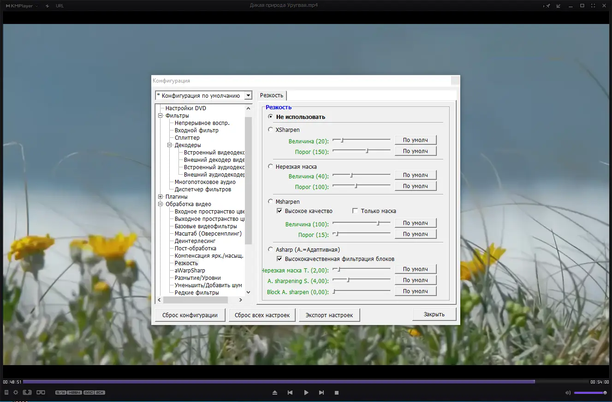The image size is (612, 402).
Task: Open the playlist icon in the status bar
Action: [6, 392]
